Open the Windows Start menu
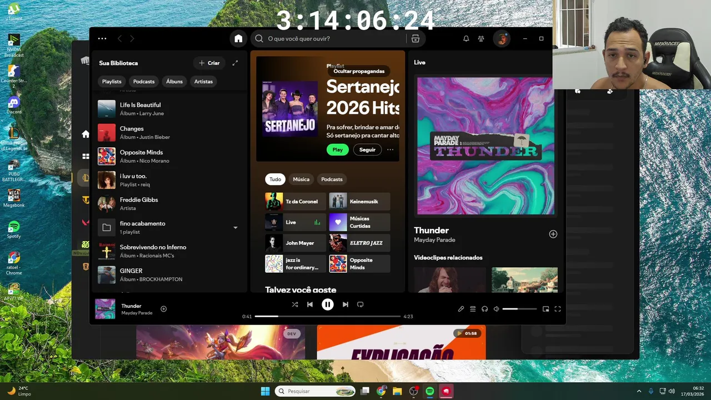 point(265,391)
